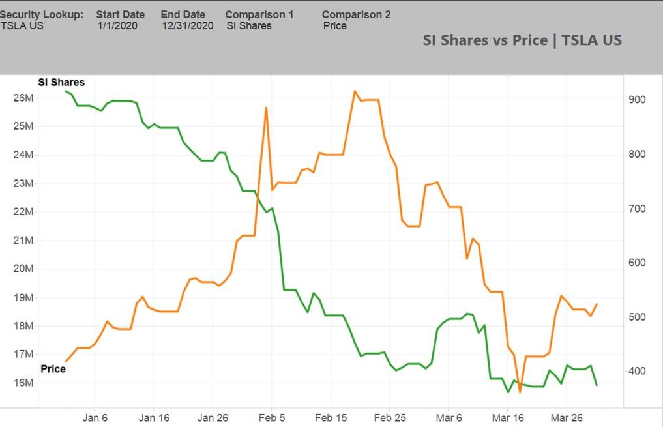Click the green line start point at 26M
Screen dimensions: 663x427
pyautogui.click(x=66, y=91)
